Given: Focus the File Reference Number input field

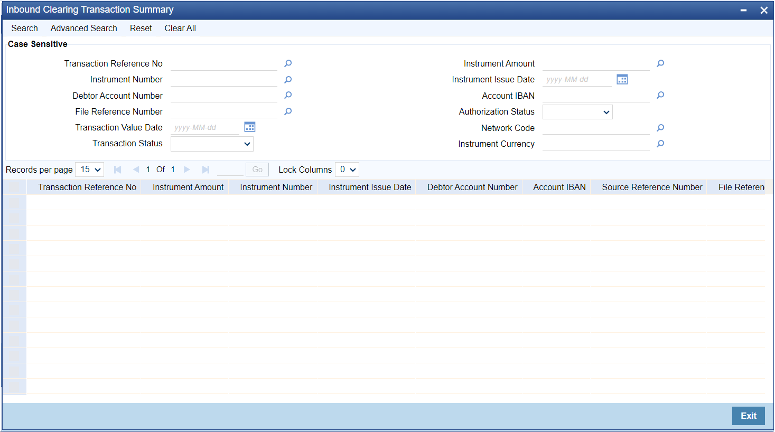Looking at the screenshot, I should tap(224, 111).
